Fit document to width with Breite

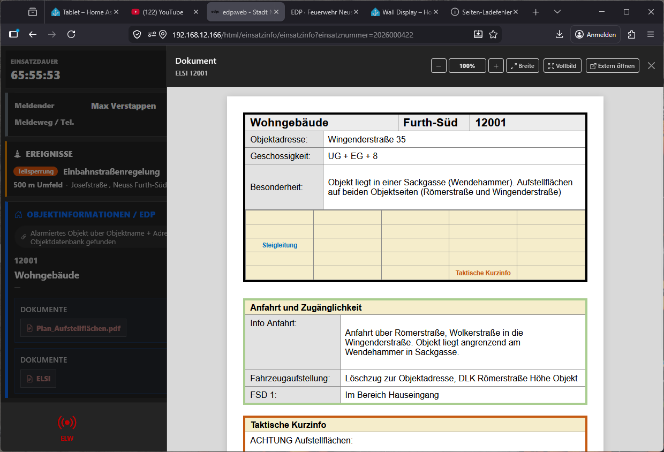(x=522, y=66)
